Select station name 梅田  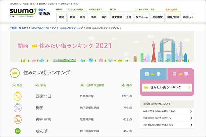tap(39, 108)
